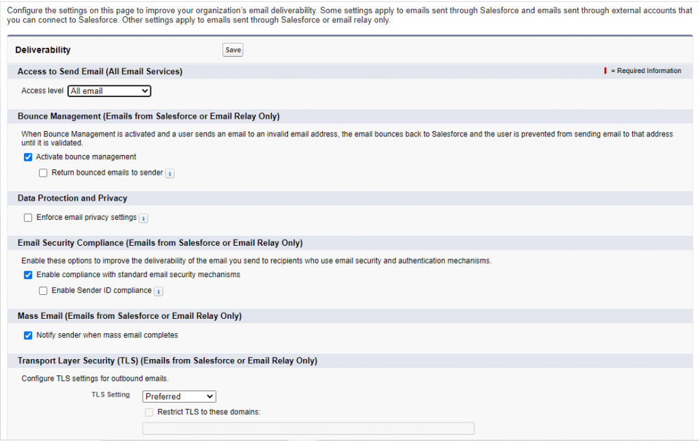699x441 pixels.
Task: Click the info icon beside Enable Sender ID compliance
Action: pos(158,291)
